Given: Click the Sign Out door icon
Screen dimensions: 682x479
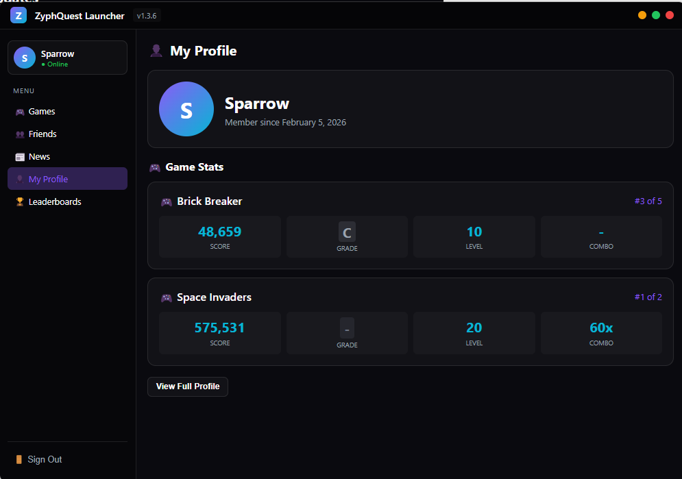Looking at the screenshot, I should tap(19, 460).
